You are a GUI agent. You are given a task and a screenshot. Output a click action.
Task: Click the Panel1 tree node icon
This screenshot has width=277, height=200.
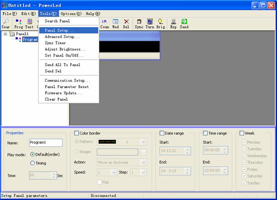(12, 34)
